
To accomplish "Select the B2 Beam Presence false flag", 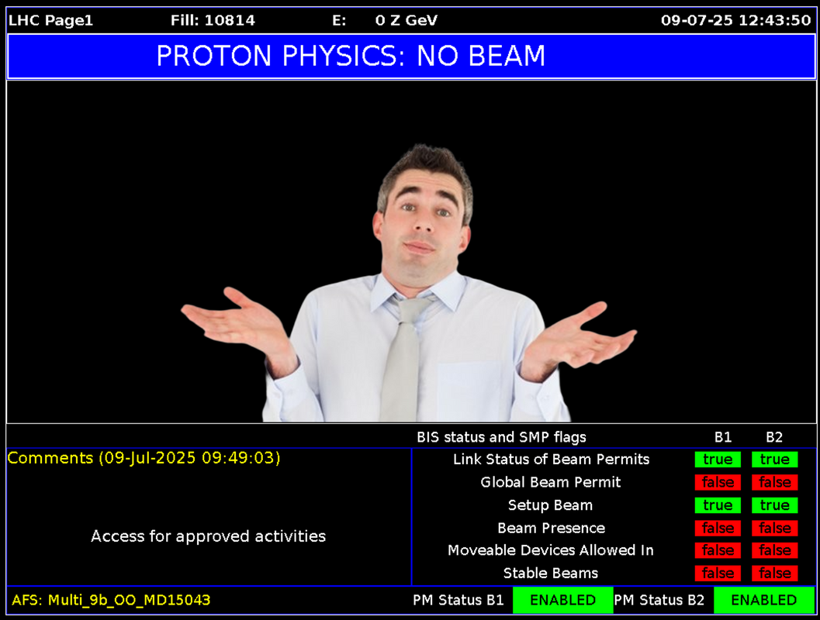I will point(774,528).
